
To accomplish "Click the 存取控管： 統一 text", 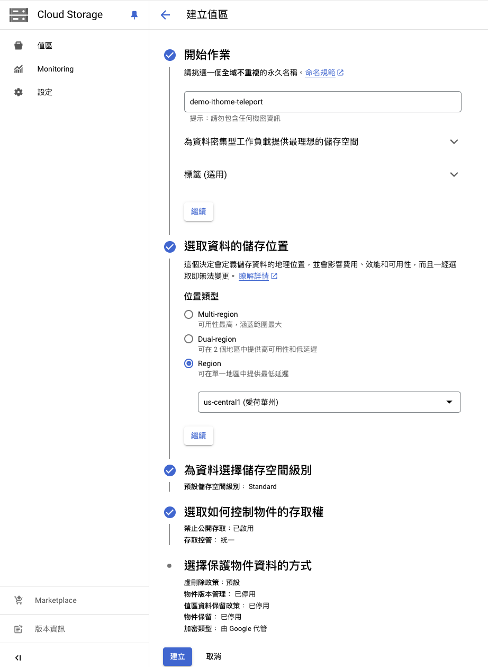I will point(209,540).
